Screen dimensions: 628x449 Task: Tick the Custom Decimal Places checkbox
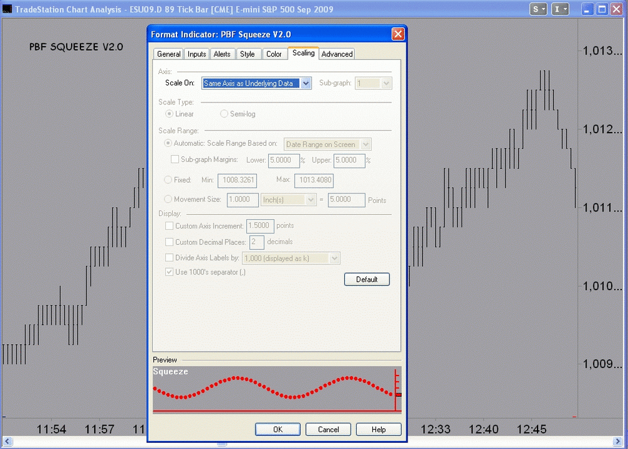[x=170, y=242]
